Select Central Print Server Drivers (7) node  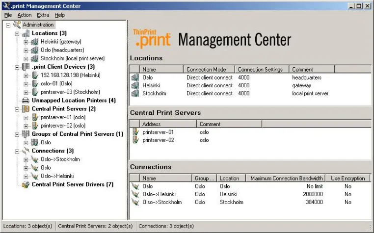click(73, 184)
